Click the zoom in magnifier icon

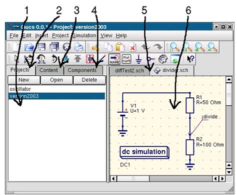coord(199,47)
